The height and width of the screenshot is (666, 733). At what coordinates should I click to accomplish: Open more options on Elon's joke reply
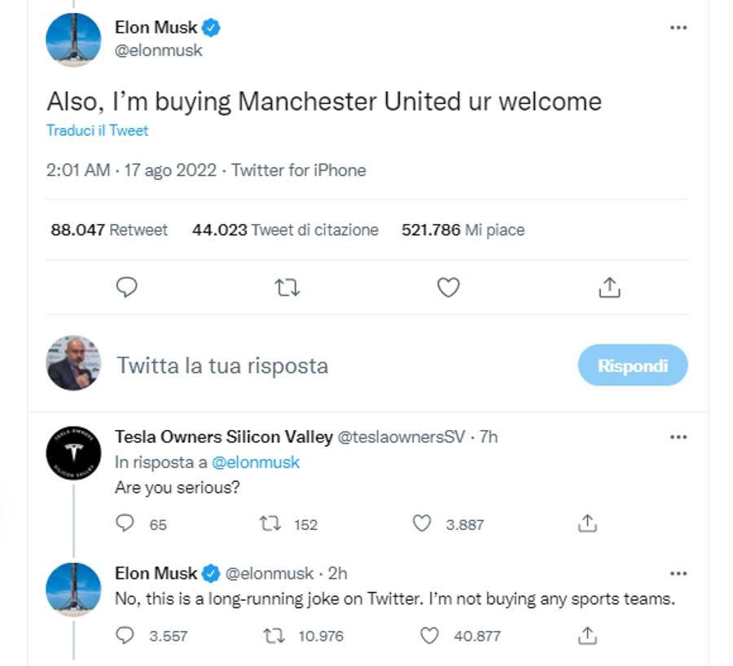coord(678,573)
